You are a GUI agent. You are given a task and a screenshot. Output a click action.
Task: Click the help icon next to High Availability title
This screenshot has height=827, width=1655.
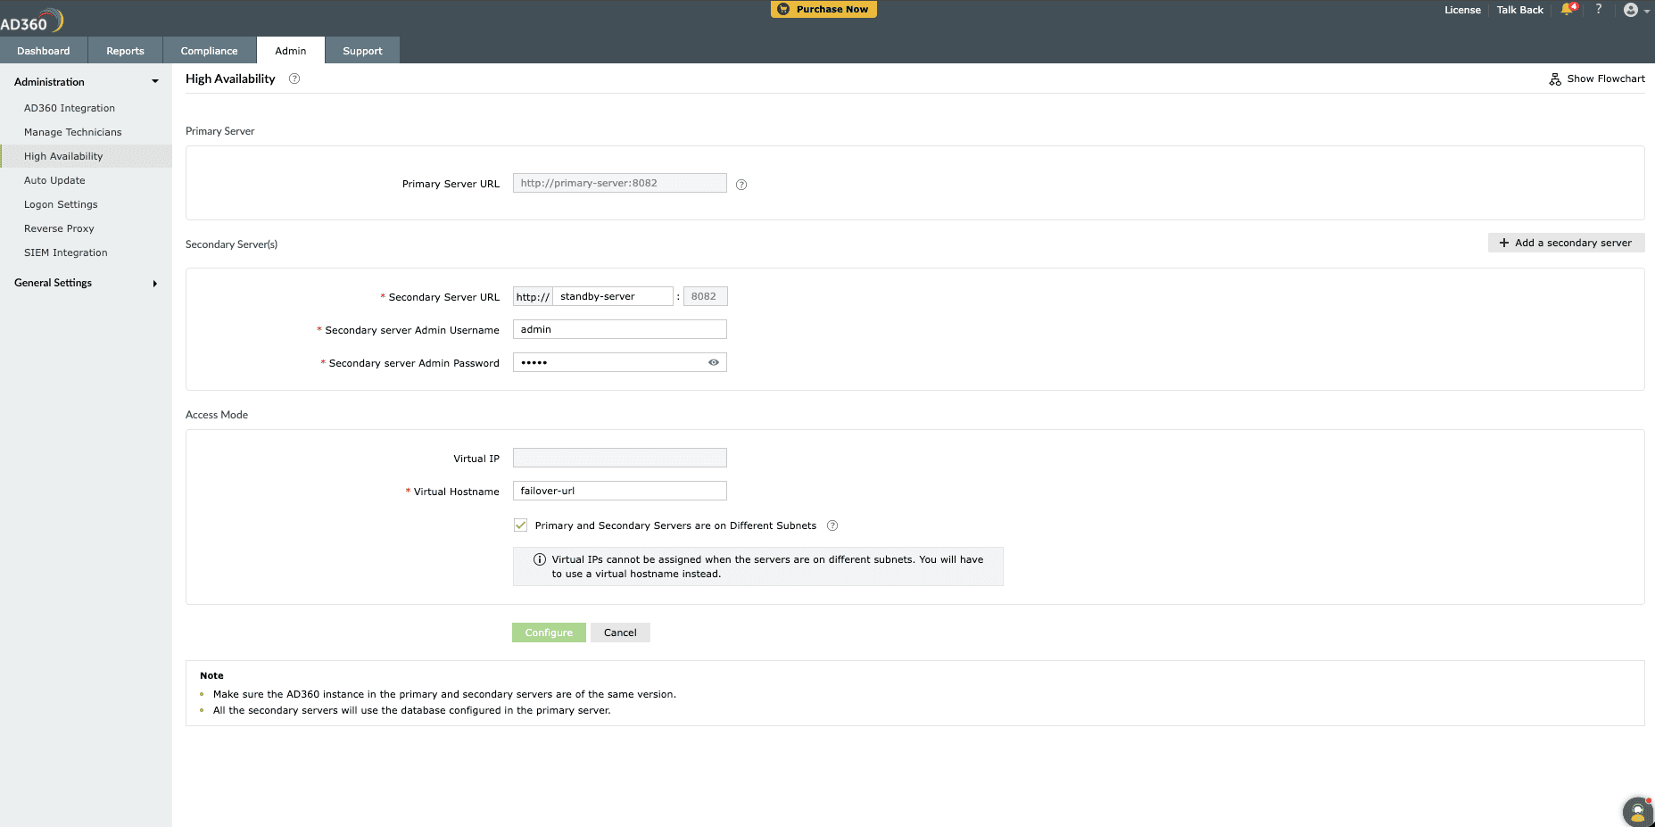(x=294, y=79)
